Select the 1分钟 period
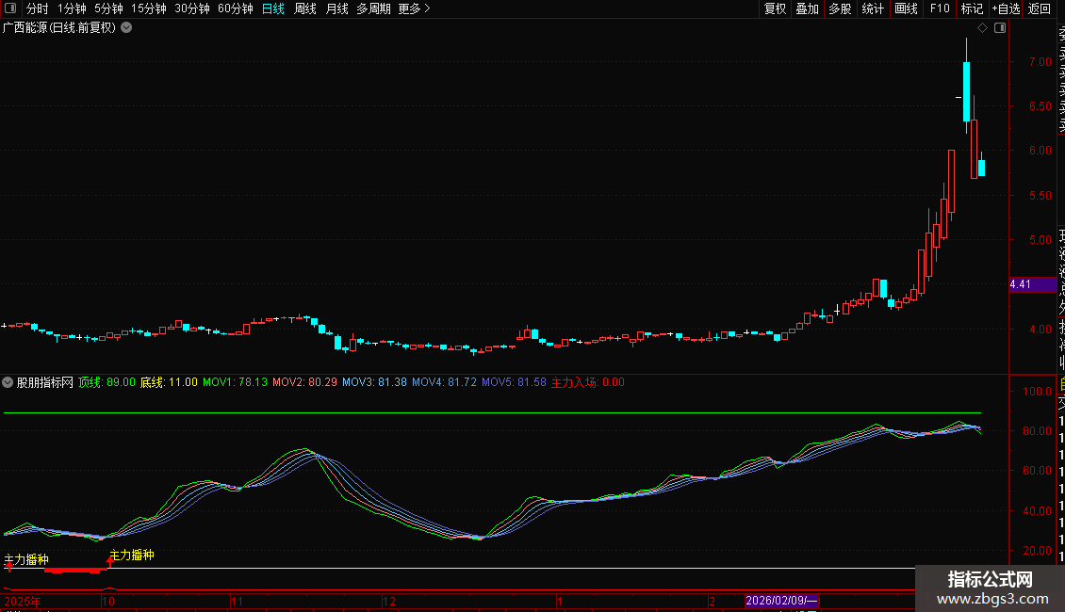 coord(72,8)
